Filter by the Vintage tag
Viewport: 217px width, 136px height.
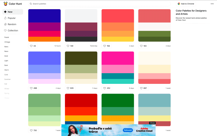pyautogui.click(x=7, y=42)
